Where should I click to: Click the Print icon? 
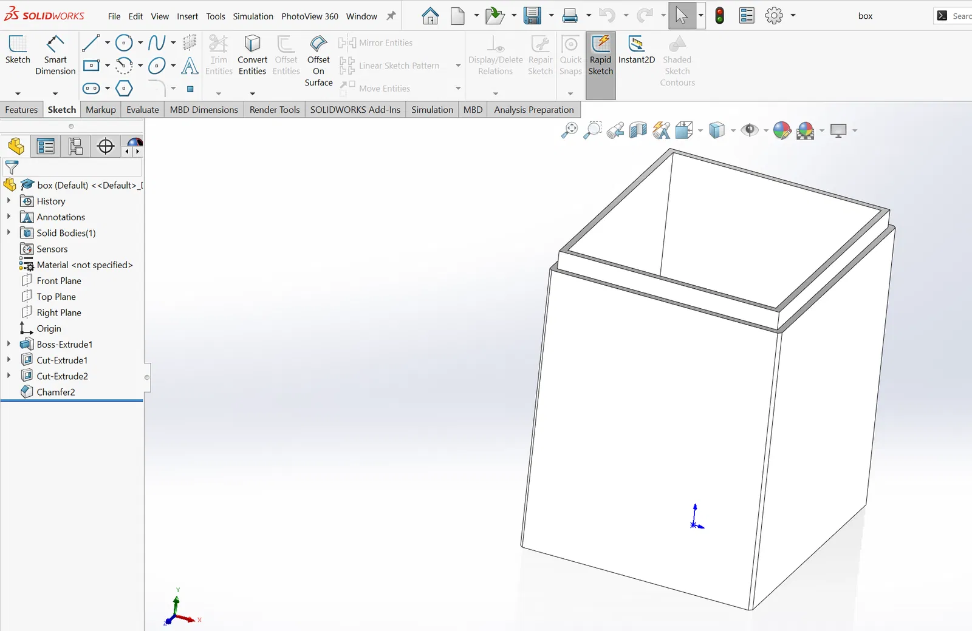point(570,16)
